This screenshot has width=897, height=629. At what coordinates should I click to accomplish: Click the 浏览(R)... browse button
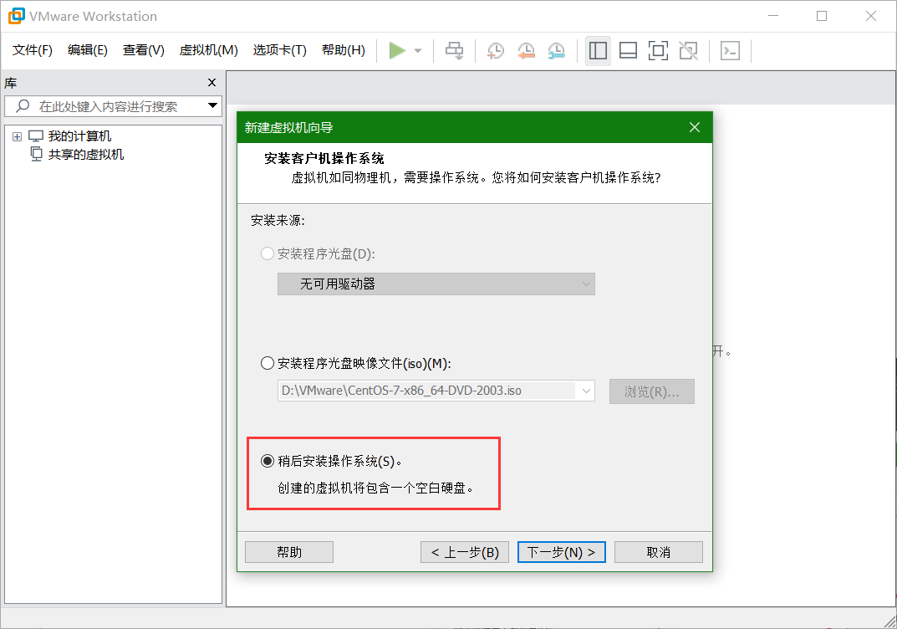(x=651, y=391)
